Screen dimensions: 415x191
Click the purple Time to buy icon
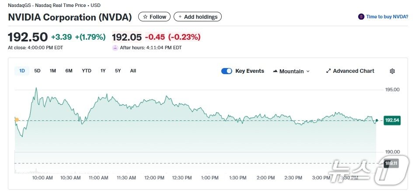[361, 17]
